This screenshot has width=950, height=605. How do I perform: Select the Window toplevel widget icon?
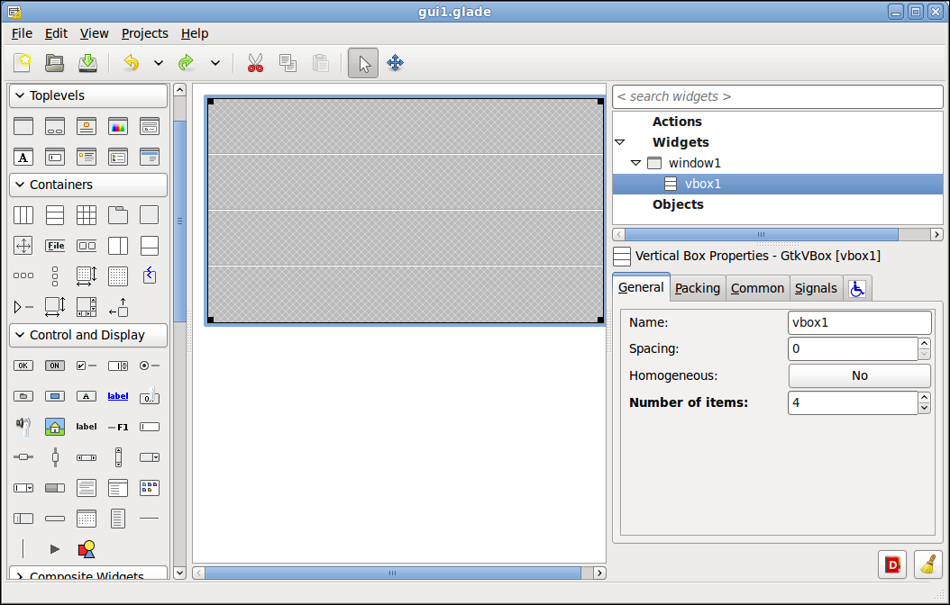[x=23, y=126]
